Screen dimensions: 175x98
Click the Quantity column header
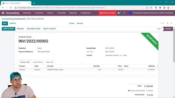(97, 66)
